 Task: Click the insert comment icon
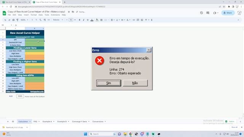pyautogui.click(x=138, y=20)
